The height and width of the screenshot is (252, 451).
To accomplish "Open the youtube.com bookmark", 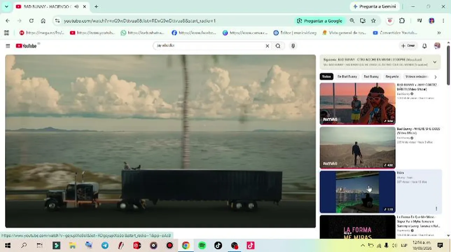I will click(92, 33).
